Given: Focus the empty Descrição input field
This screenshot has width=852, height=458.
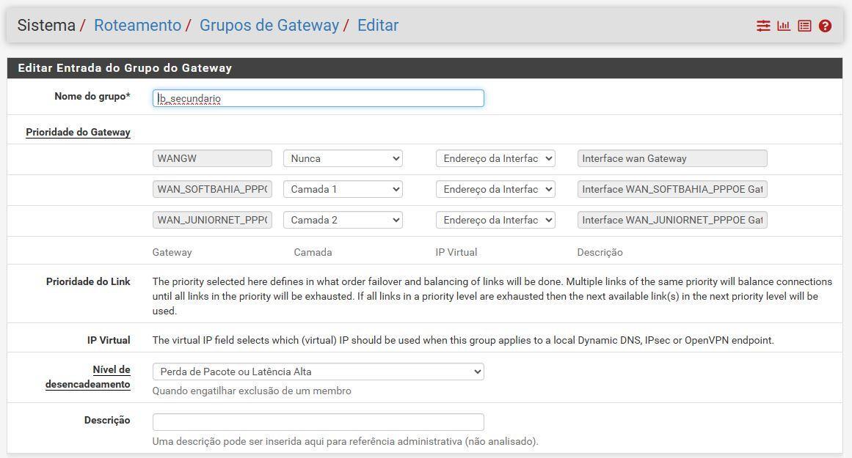Looking at the screenshot, I should click(x=318, y=422).
